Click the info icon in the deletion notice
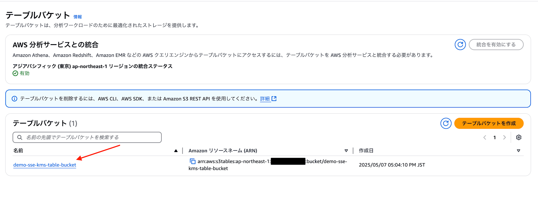Viewport: 538px width, 204px height. click(15, 99)
